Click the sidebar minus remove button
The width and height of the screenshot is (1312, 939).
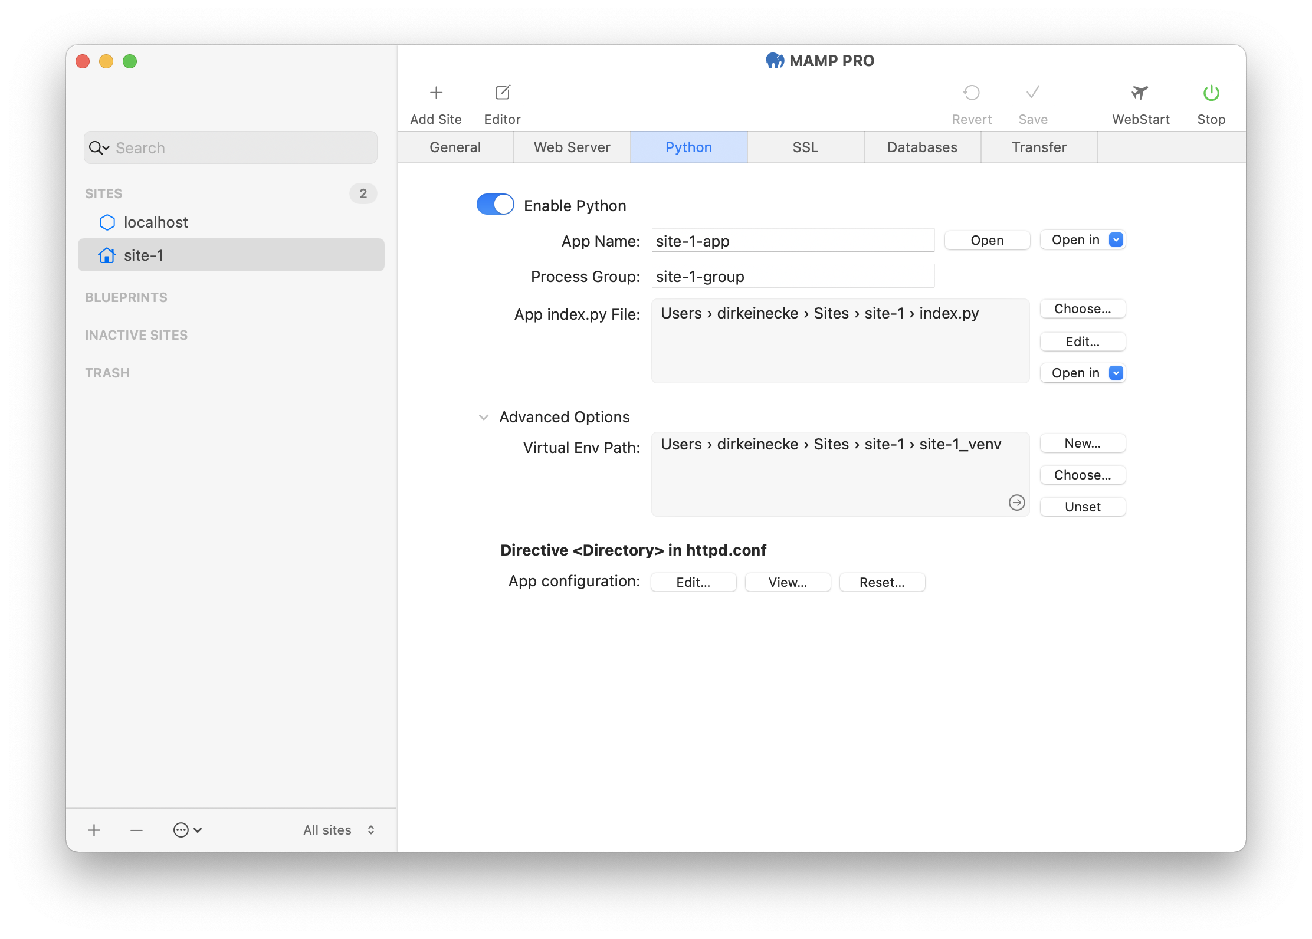pyautogui.click(x=136, y=830)
